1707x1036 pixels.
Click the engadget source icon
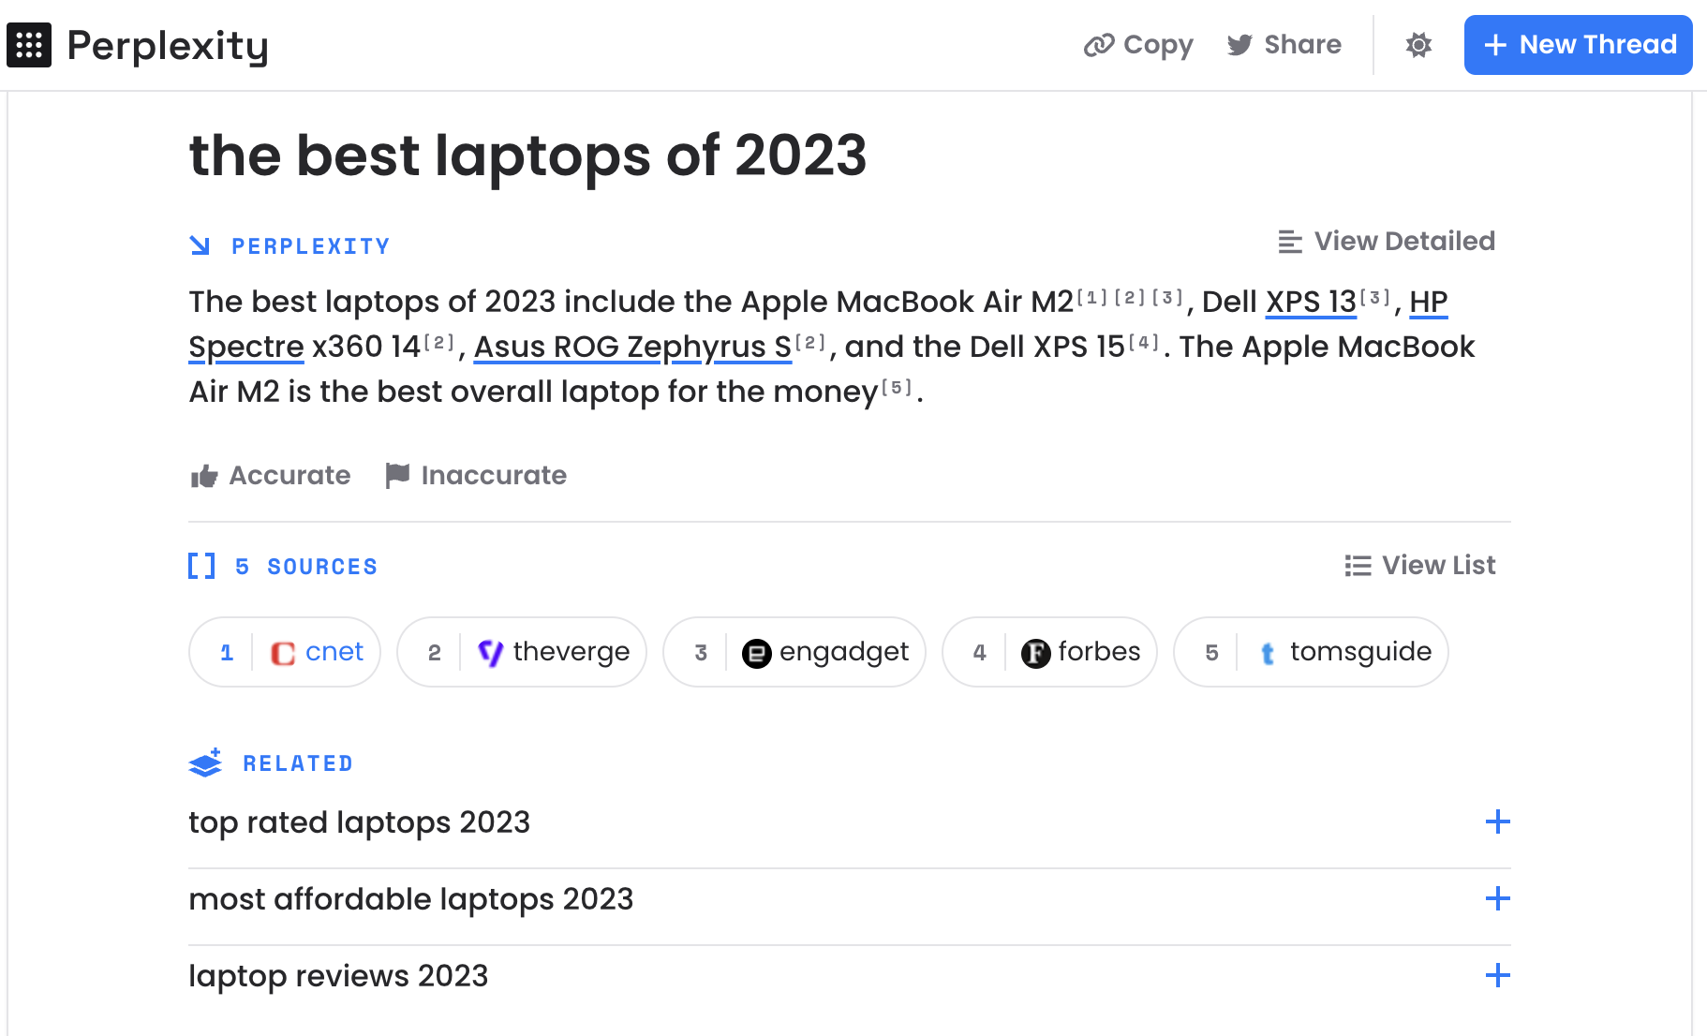pos(758,652)
